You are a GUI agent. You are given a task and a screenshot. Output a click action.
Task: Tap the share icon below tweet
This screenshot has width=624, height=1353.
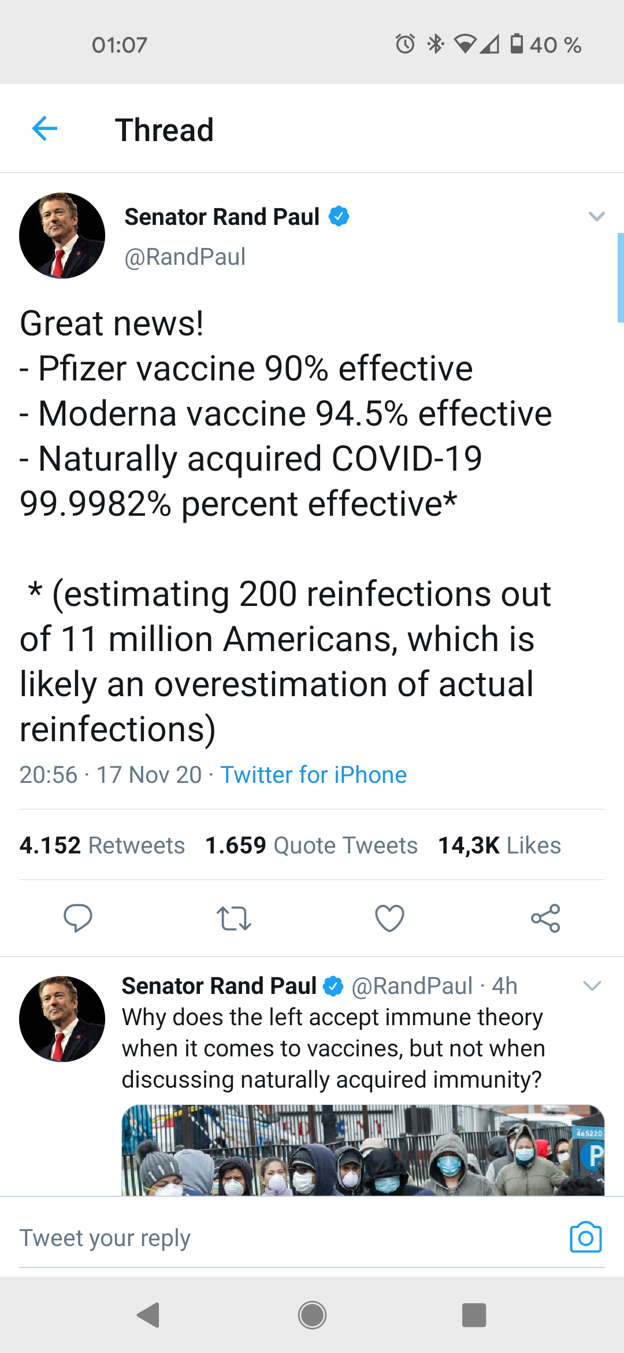coord(545,918)
